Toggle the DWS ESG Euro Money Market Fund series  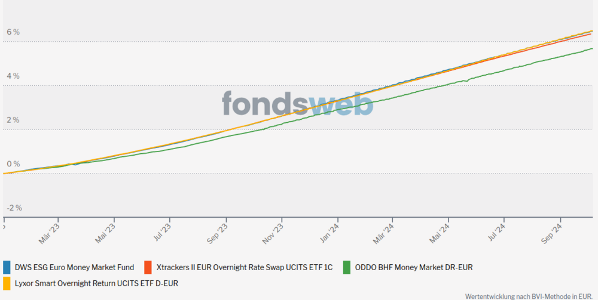click(74, 267)
